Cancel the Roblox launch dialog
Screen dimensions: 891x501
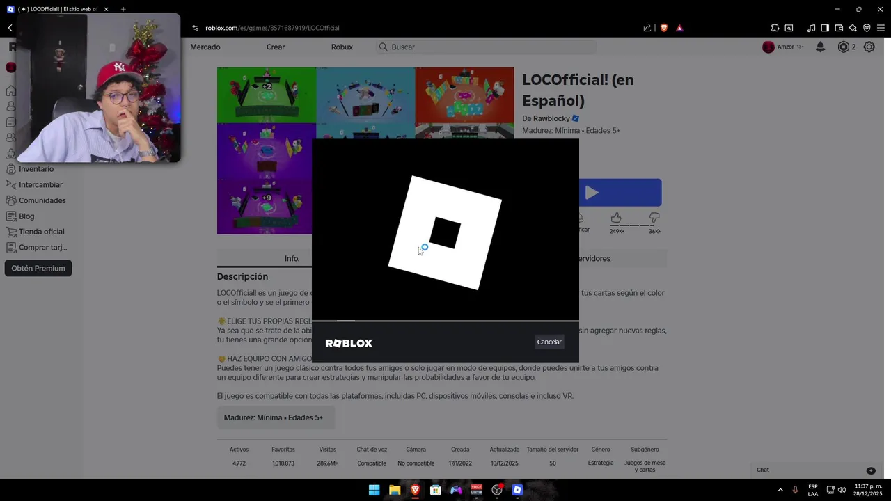click(x=549, y=342)
